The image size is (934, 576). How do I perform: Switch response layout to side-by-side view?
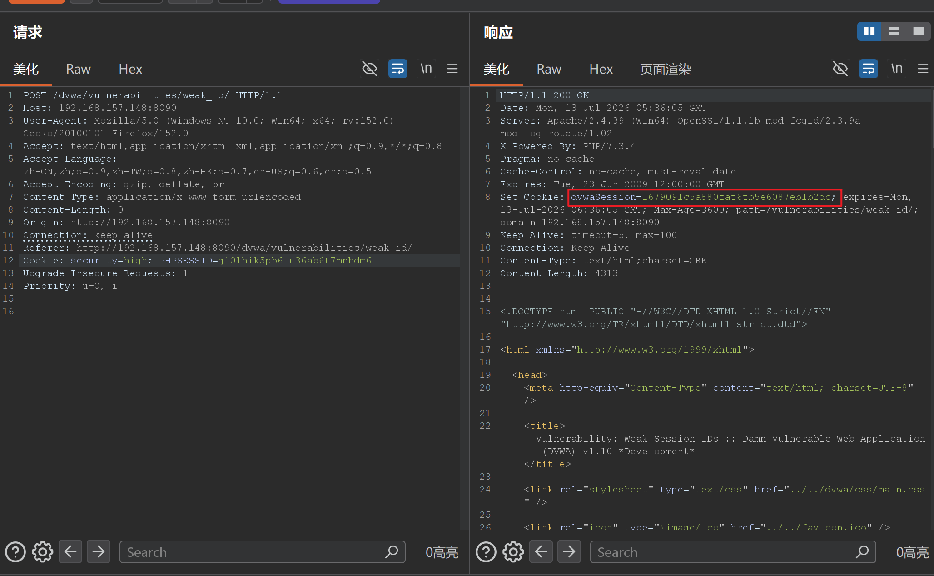pyautogui.click(x=869, y=31)
